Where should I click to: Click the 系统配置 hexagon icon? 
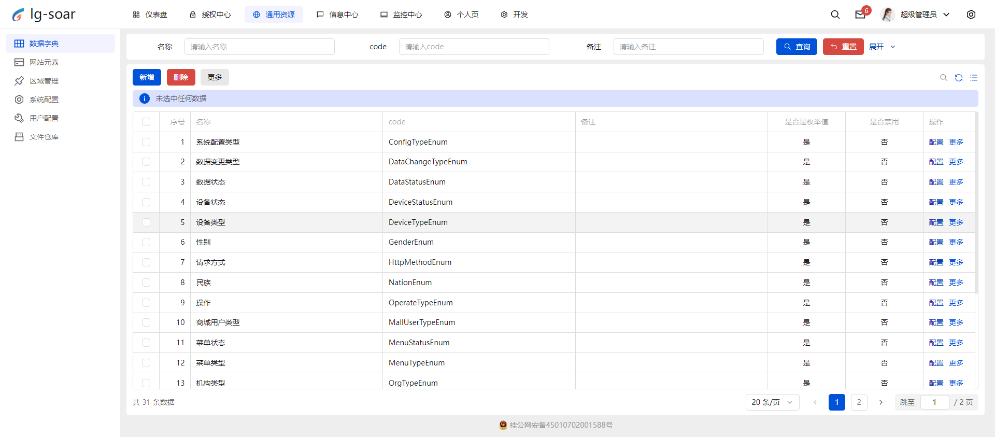[x=19, y=100]
